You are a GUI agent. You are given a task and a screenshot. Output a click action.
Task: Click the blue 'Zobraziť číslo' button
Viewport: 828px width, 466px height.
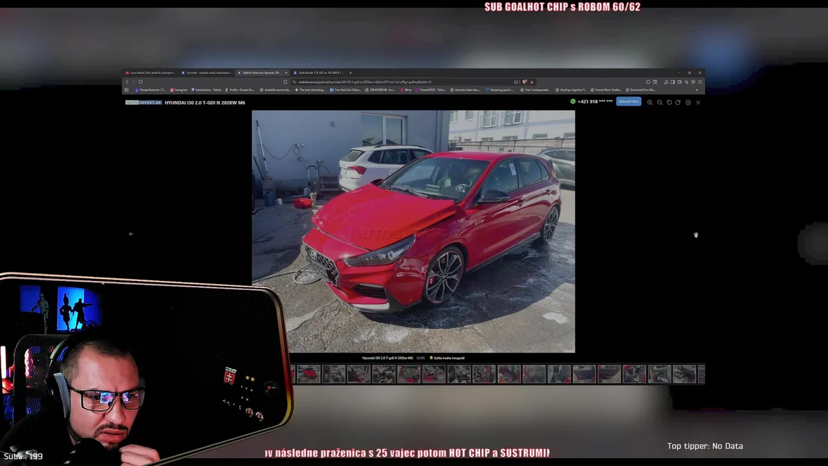click(x=628, y=102)
